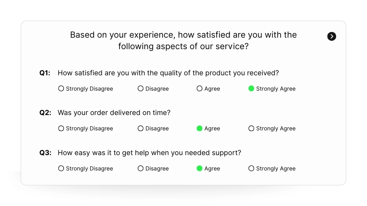Choose Disagree for Q2 delivery question
367x206 pixels.
coord(141,128)
